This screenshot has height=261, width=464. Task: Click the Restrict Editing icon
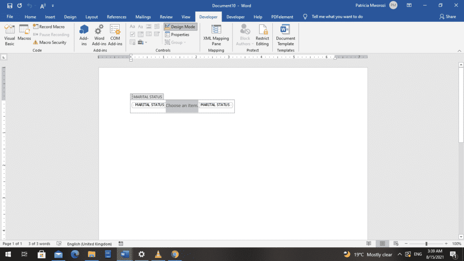pos(262,35)
